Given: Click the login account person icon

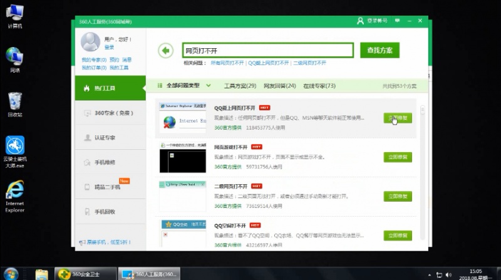Looking at the screenshot, I should 360,21.
